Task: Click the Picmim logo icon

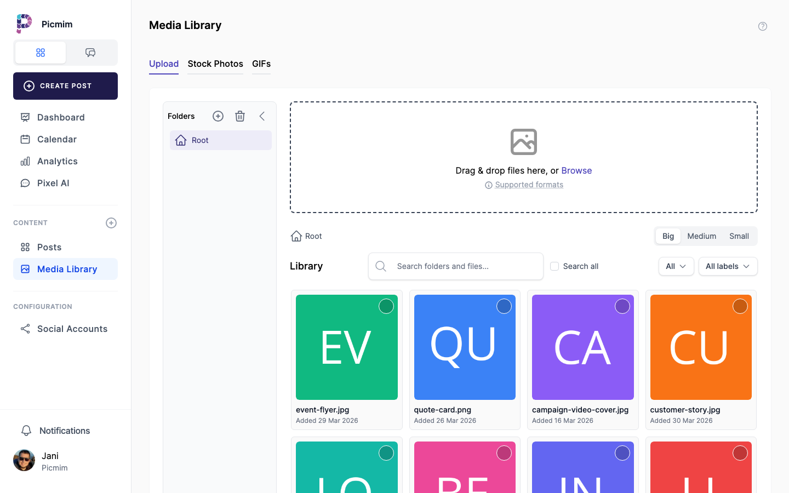Action: 24,24
